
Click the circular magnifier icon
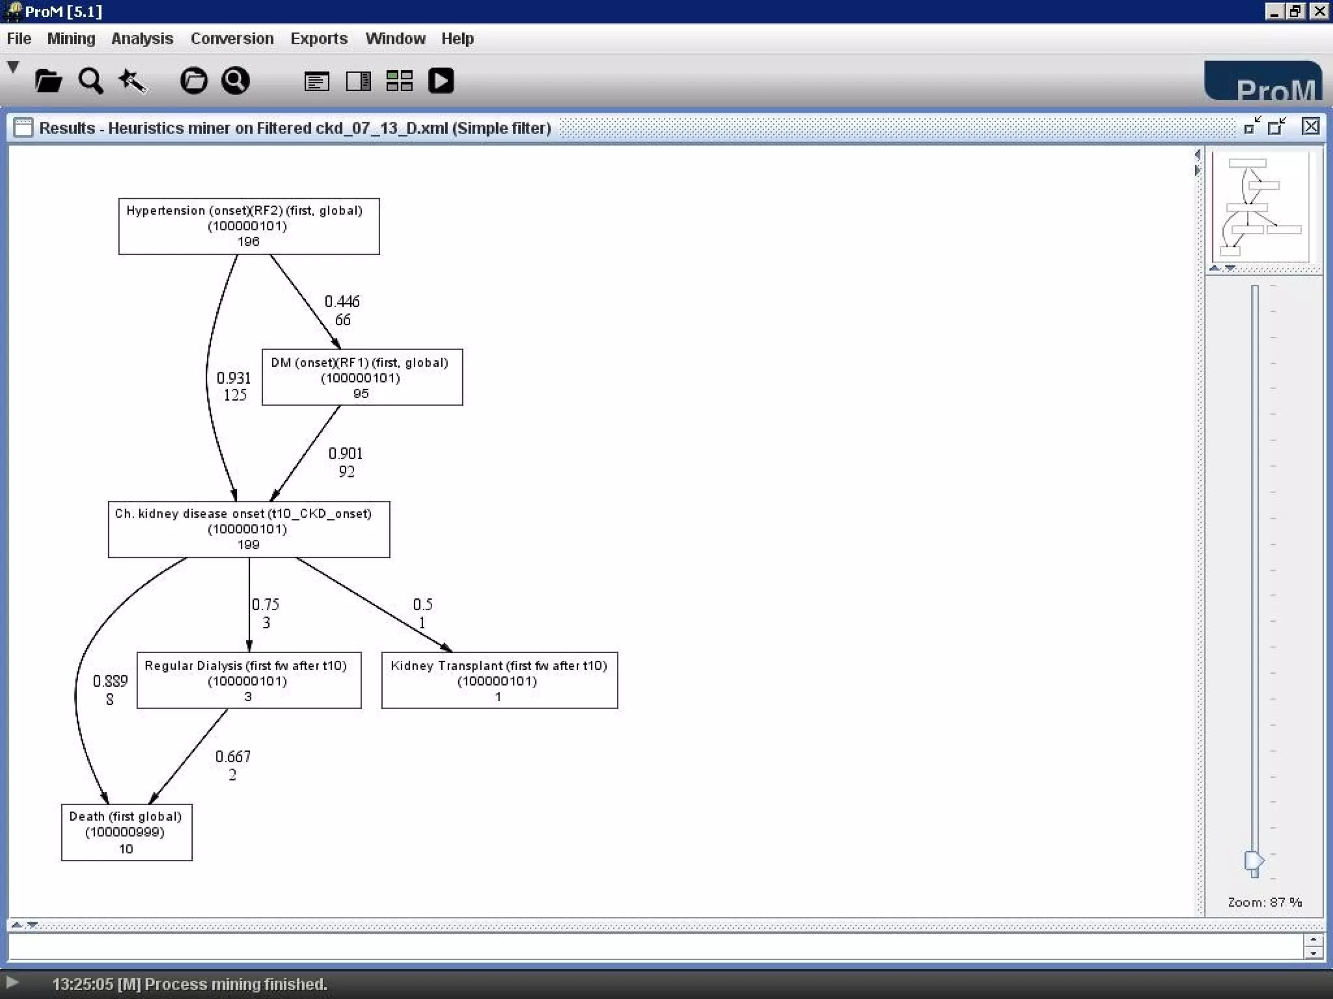(x=235, y=81)
